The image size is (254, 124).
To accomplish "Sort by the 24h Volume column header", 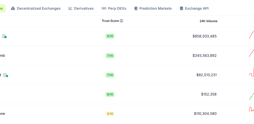I will click(208, 21).
